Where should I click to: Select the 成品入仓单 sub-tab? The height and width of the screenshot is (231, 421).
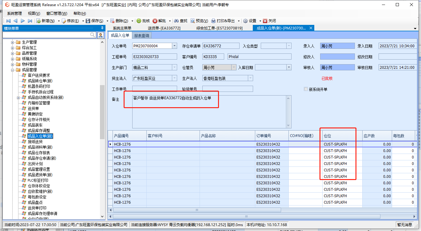(120, 35)
